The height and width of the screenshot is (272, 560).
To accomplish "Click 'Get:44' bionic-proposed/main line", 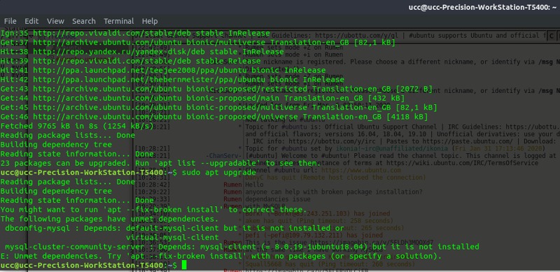I will click(x=202, y=98).
